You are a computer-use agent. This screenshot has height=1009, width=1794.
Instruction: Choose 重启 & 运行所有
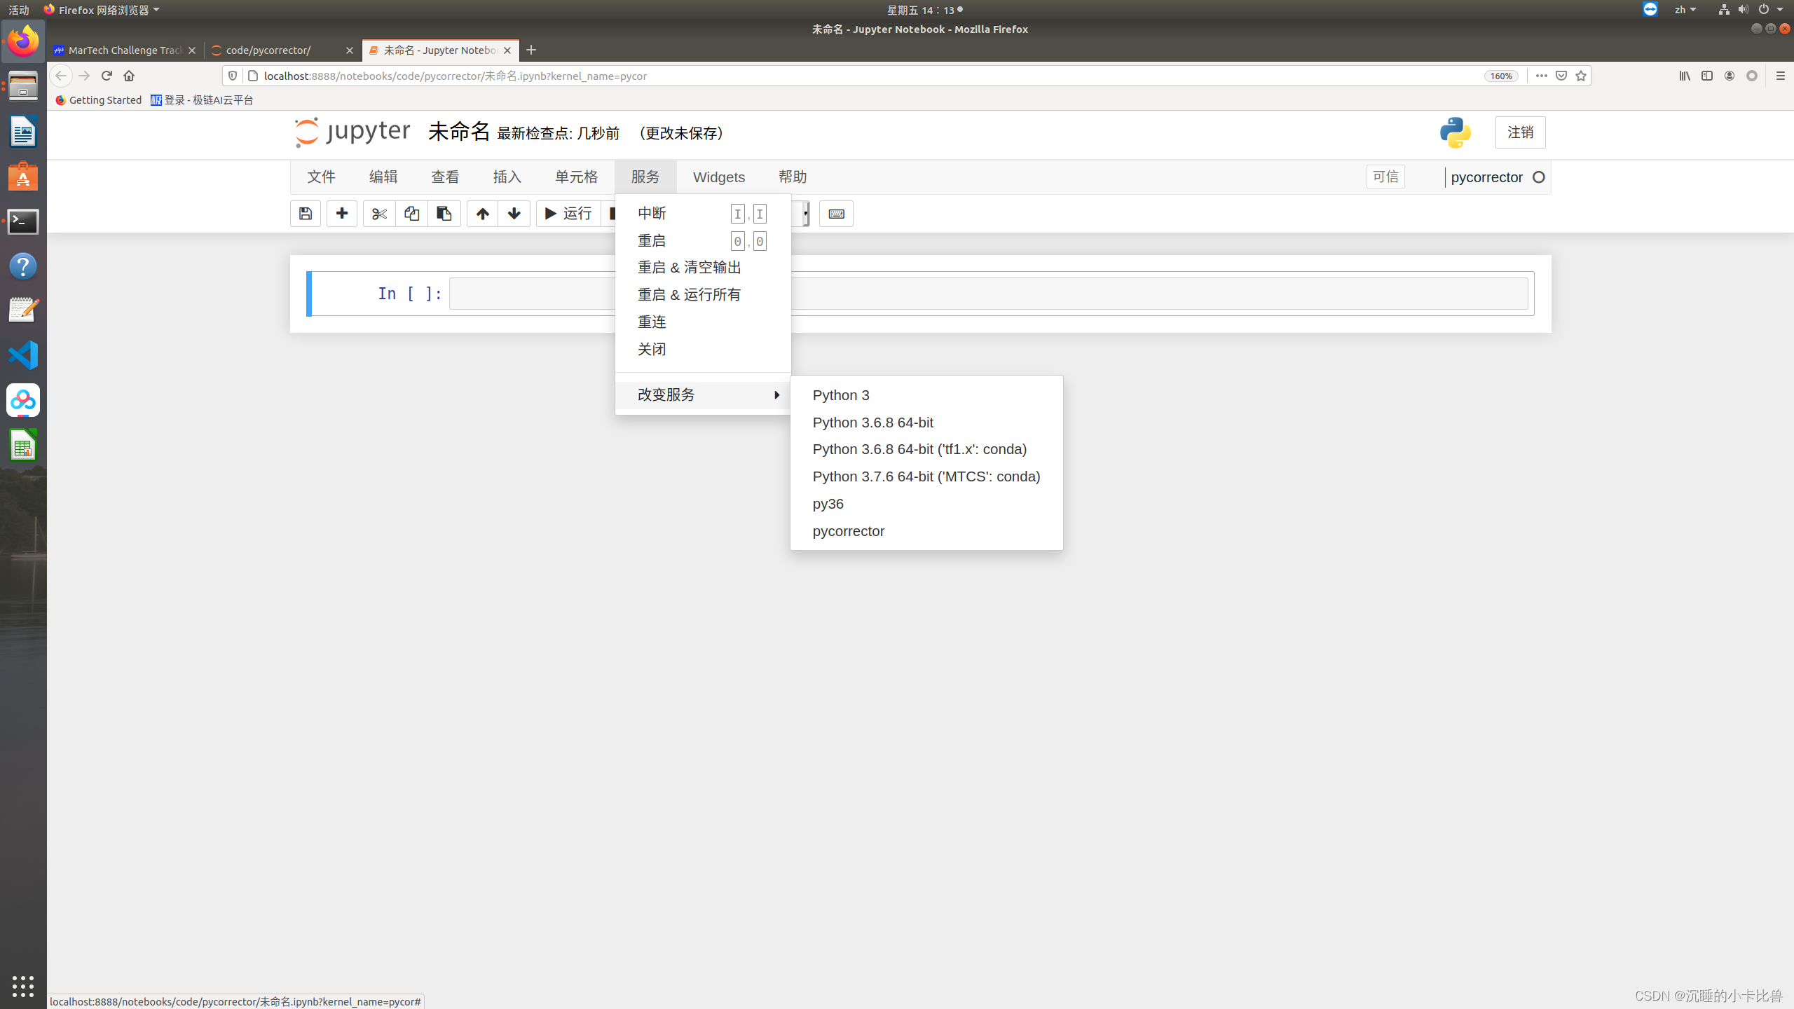[703, 295]
